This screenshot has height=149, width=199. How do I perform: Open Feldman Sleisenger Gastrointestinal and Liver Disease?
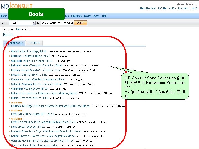(50, 106)
